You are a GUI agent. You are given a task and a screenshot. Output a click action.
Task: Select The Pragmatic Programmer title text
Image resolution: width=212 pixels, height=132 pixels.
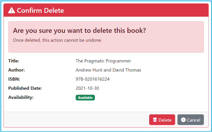[x=103, y=61]
